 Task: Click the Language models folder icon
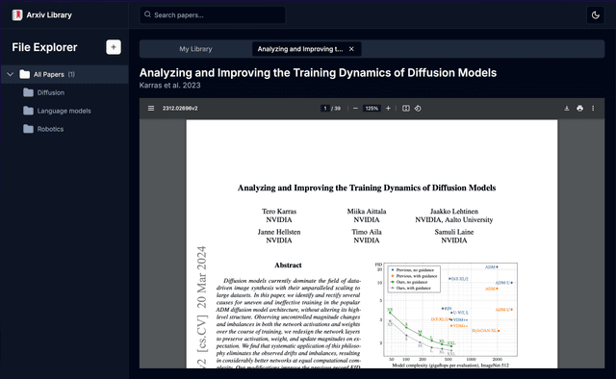click(x=28, y=111)
